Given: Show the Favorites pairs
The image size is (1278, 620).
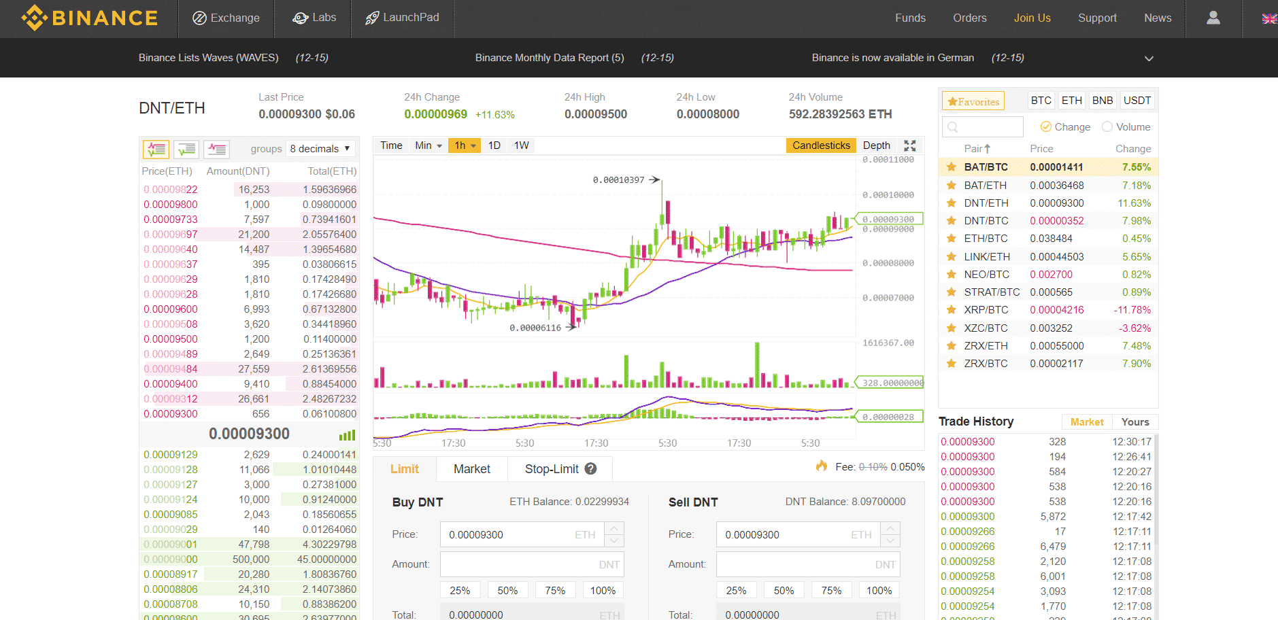Looking at the screenshot, I should tap(973, 101).
